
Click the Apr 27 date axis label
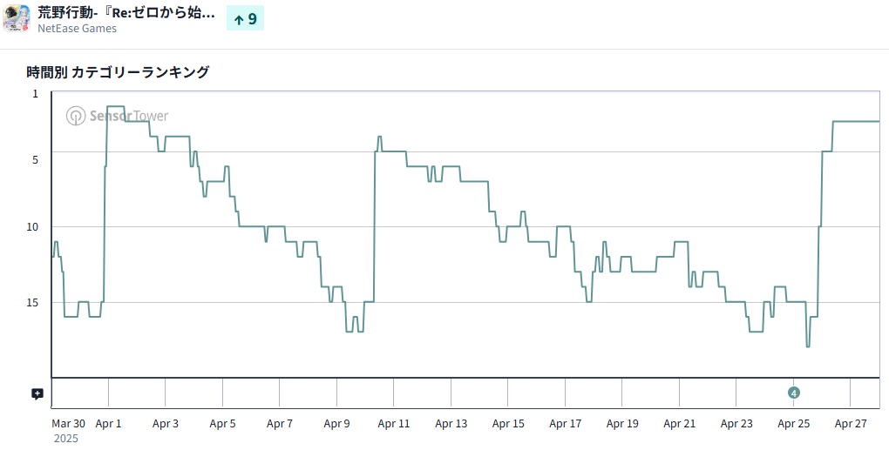coord(851,424)
